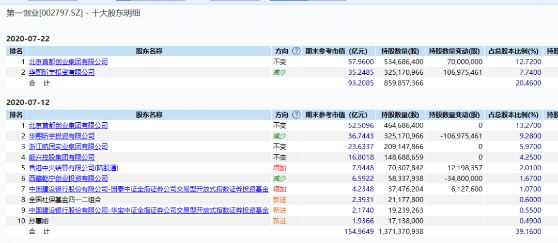Viewport: 558px width, 243px height.
Task: Select market value cell 36.7443
Action: [x=361, y=136]
